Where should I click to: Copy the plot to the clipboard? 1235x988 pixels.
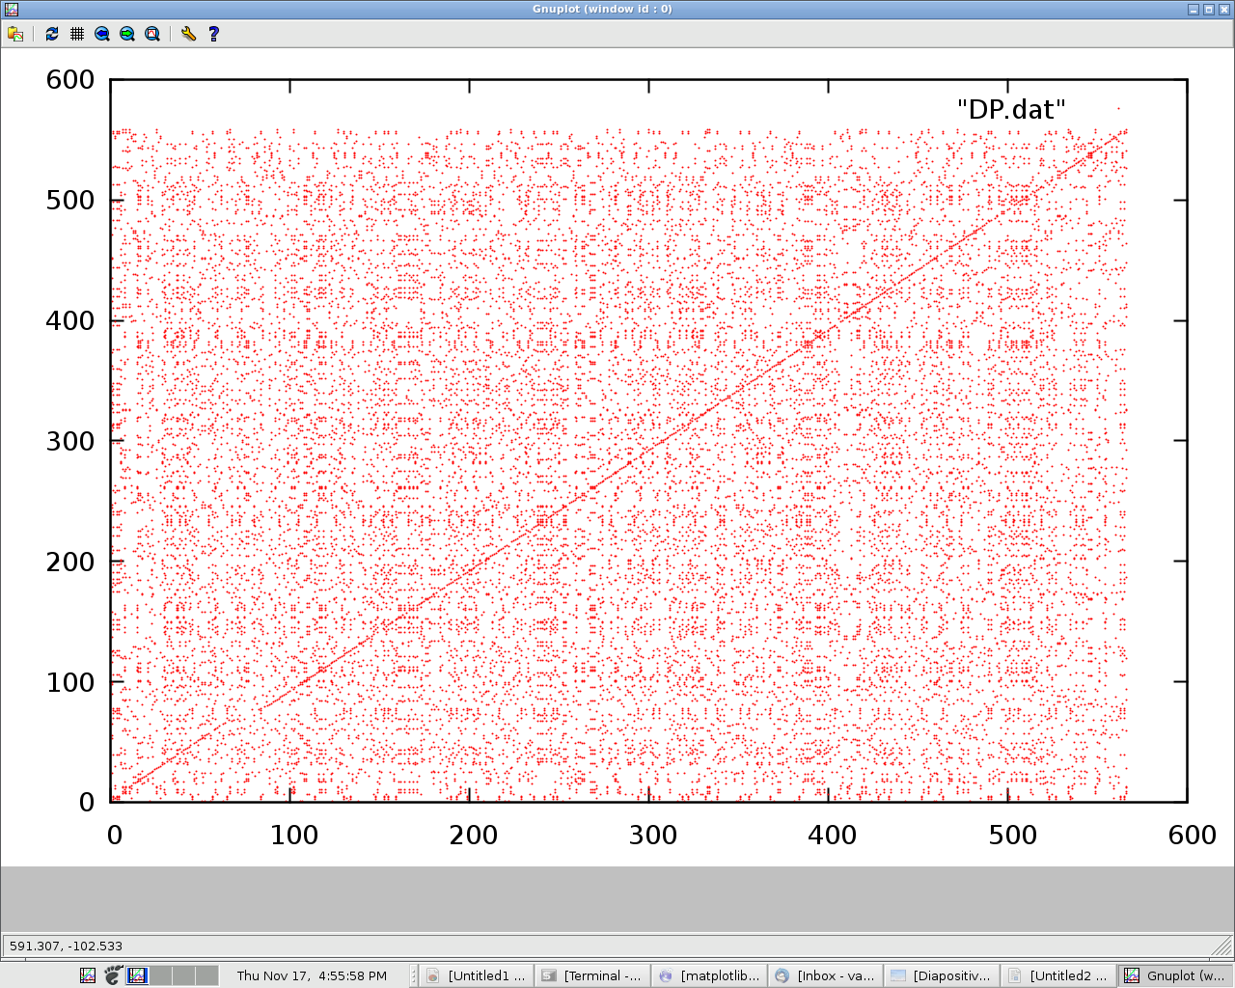[15, 34]
